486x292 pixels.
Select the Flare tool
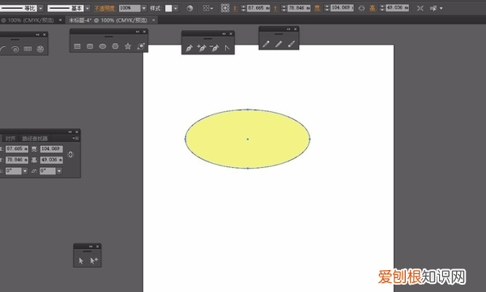141,46
